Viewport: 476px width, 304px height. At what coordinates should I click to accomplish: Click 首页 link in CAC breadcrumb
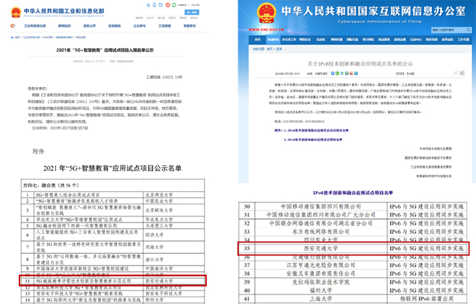click(269, 49)
